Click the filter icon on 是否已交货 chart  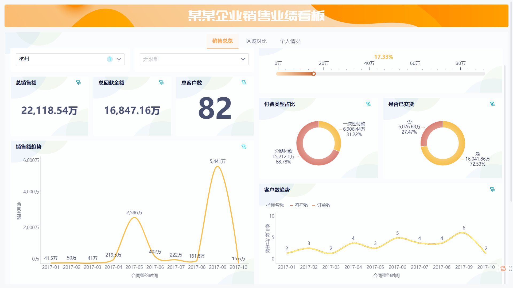pos(492,104)
